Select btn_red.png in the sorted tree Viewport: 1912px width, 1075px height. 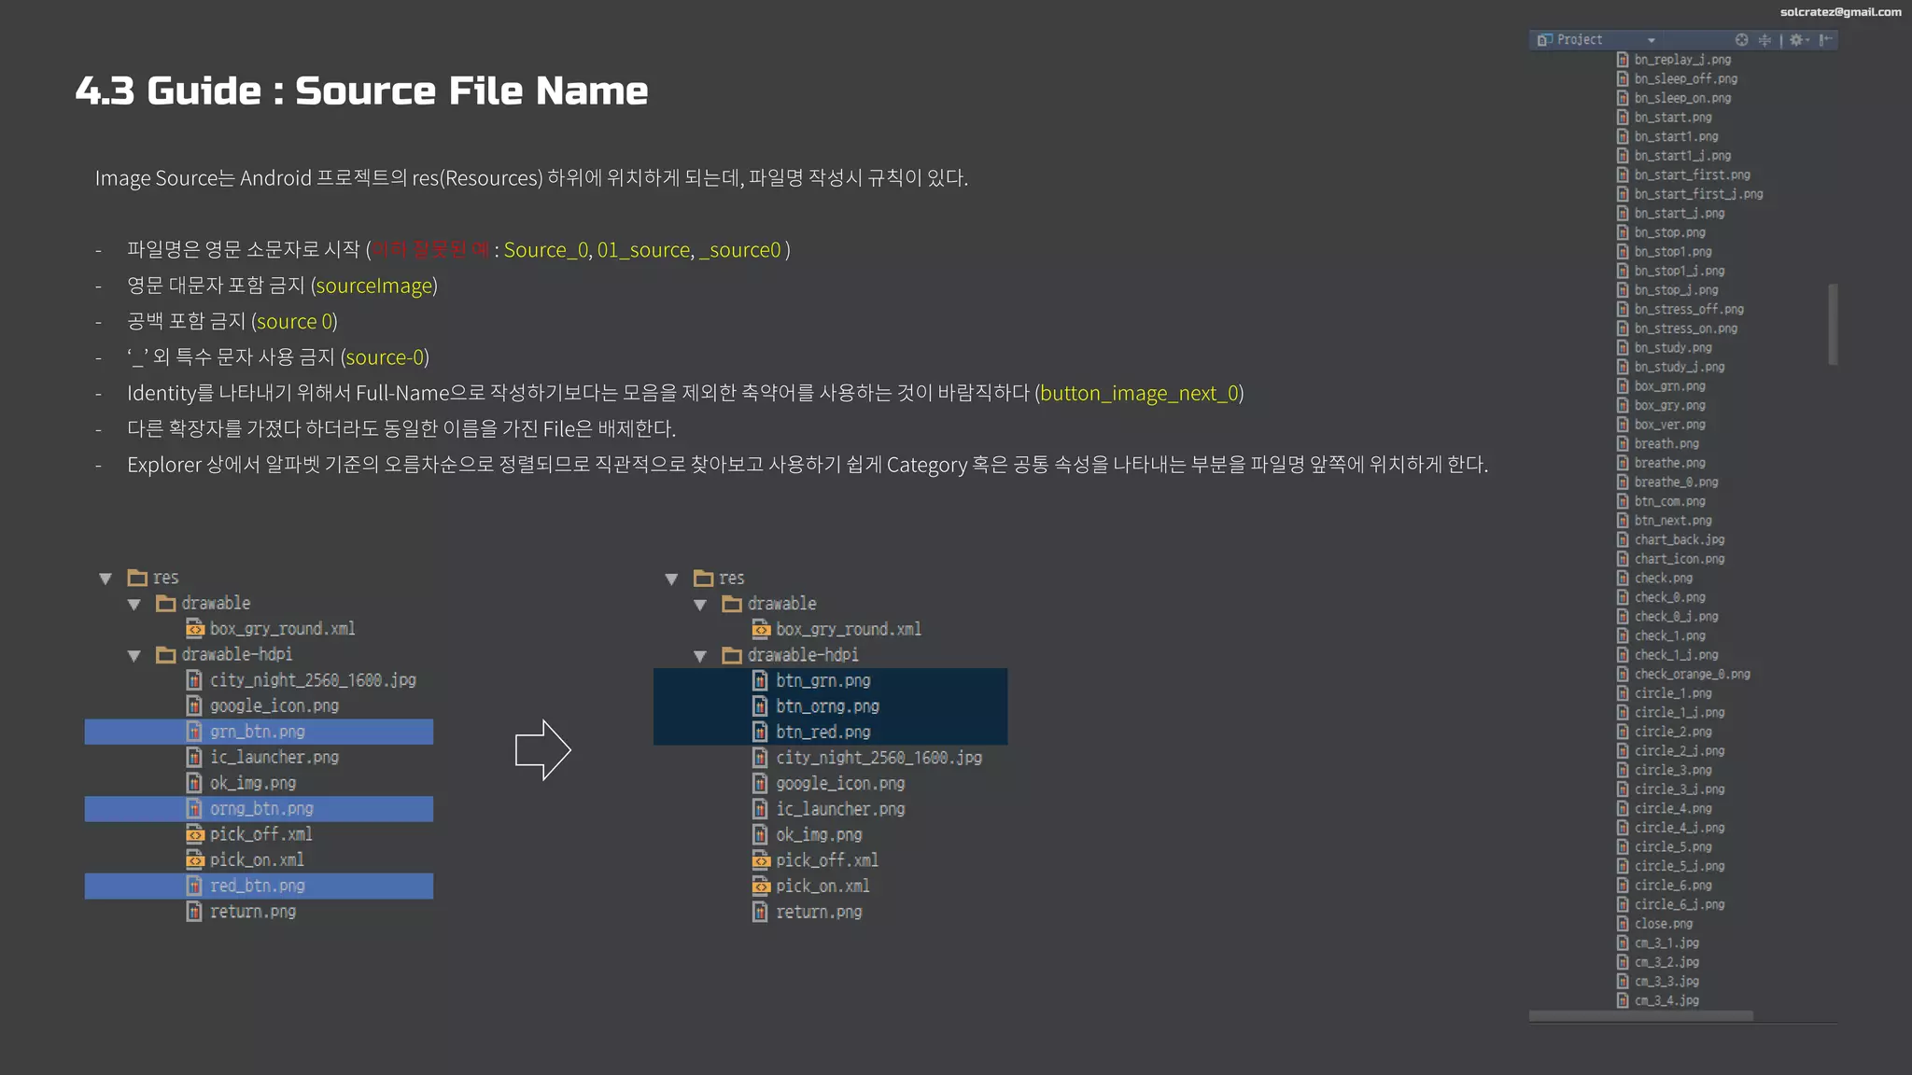tap(830, 733)
